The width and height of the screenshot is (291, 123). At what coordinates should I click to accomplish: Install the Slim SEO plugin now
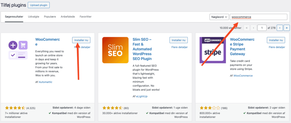[178, 40]
